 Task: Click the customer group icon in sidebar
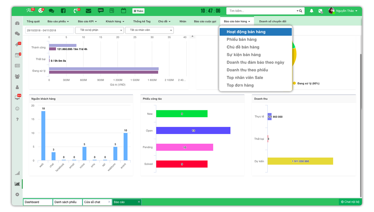17,77
